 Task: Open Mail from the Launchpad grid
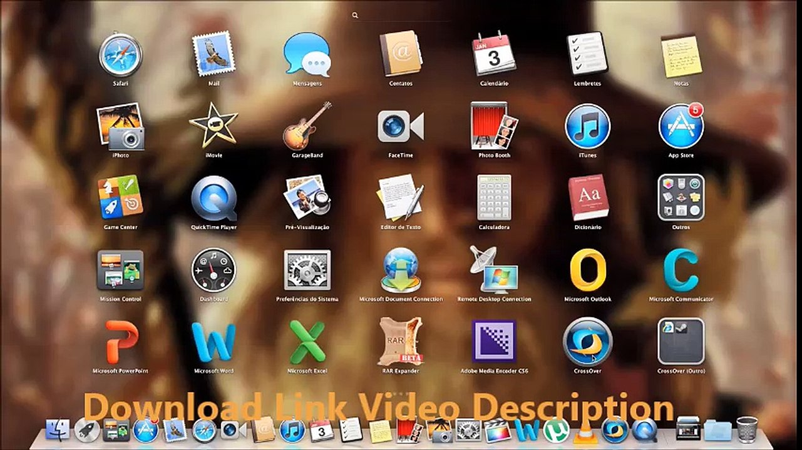click(x=213, y=56)
